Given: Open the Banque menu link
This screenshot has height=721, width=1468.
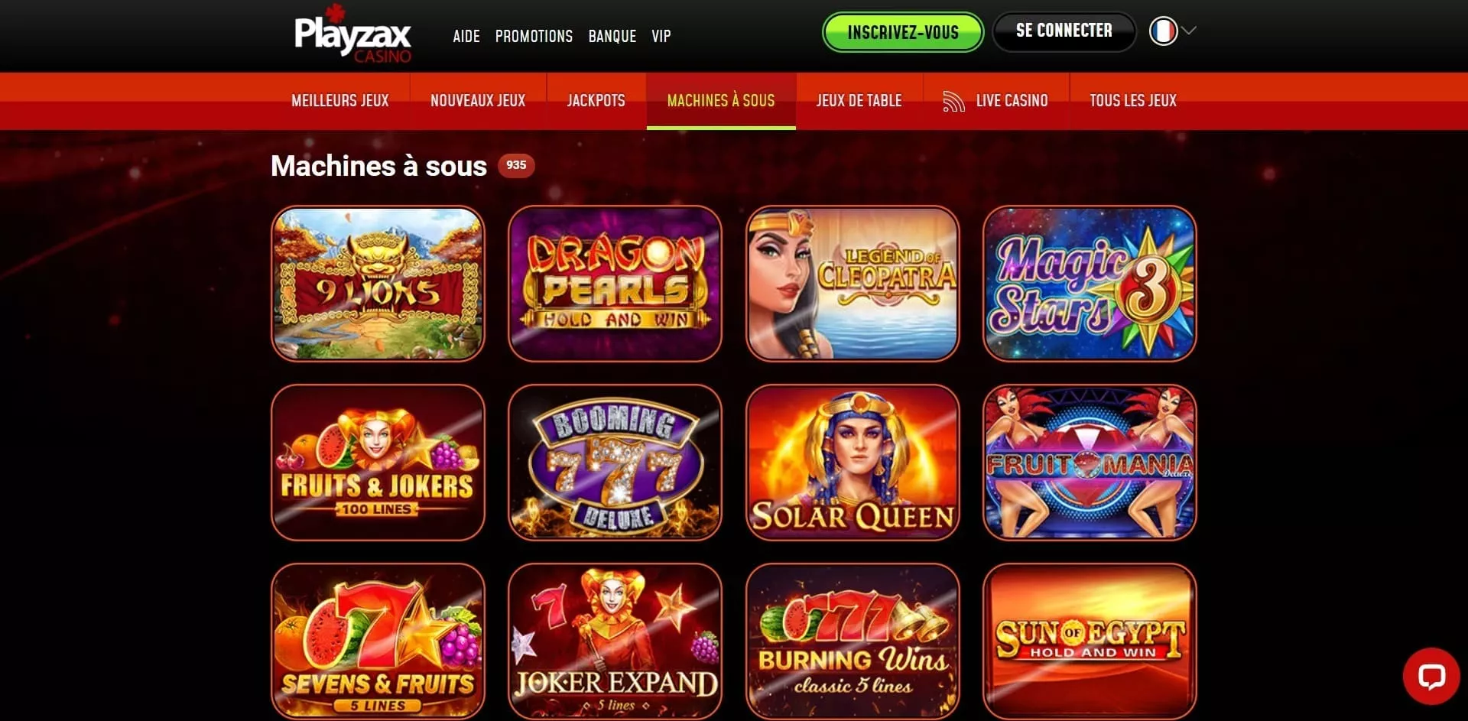Looking at the screenshot, I should [612, 36].
